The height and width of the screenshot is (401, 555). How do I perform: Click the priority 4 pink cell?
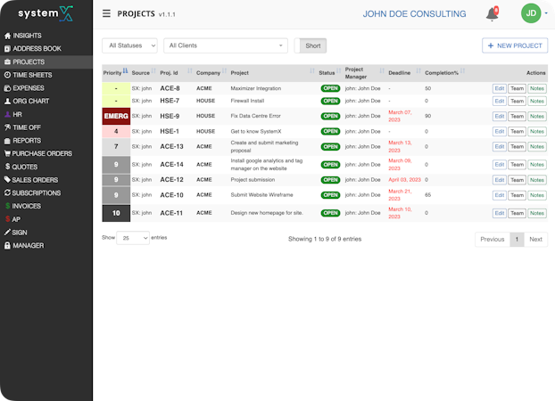click(x=116, y=131)
